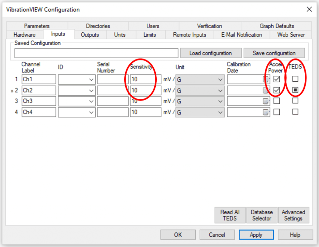The width and height of the screenshot is (319, 247).
Task: Go to the E-Mail Notification tab
Action: (x=241, y=35)
